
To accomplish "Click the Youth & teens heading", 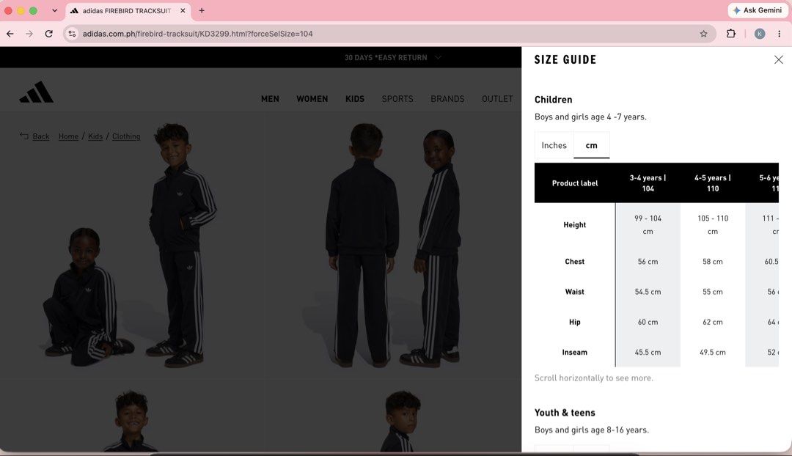I will 565,413.
